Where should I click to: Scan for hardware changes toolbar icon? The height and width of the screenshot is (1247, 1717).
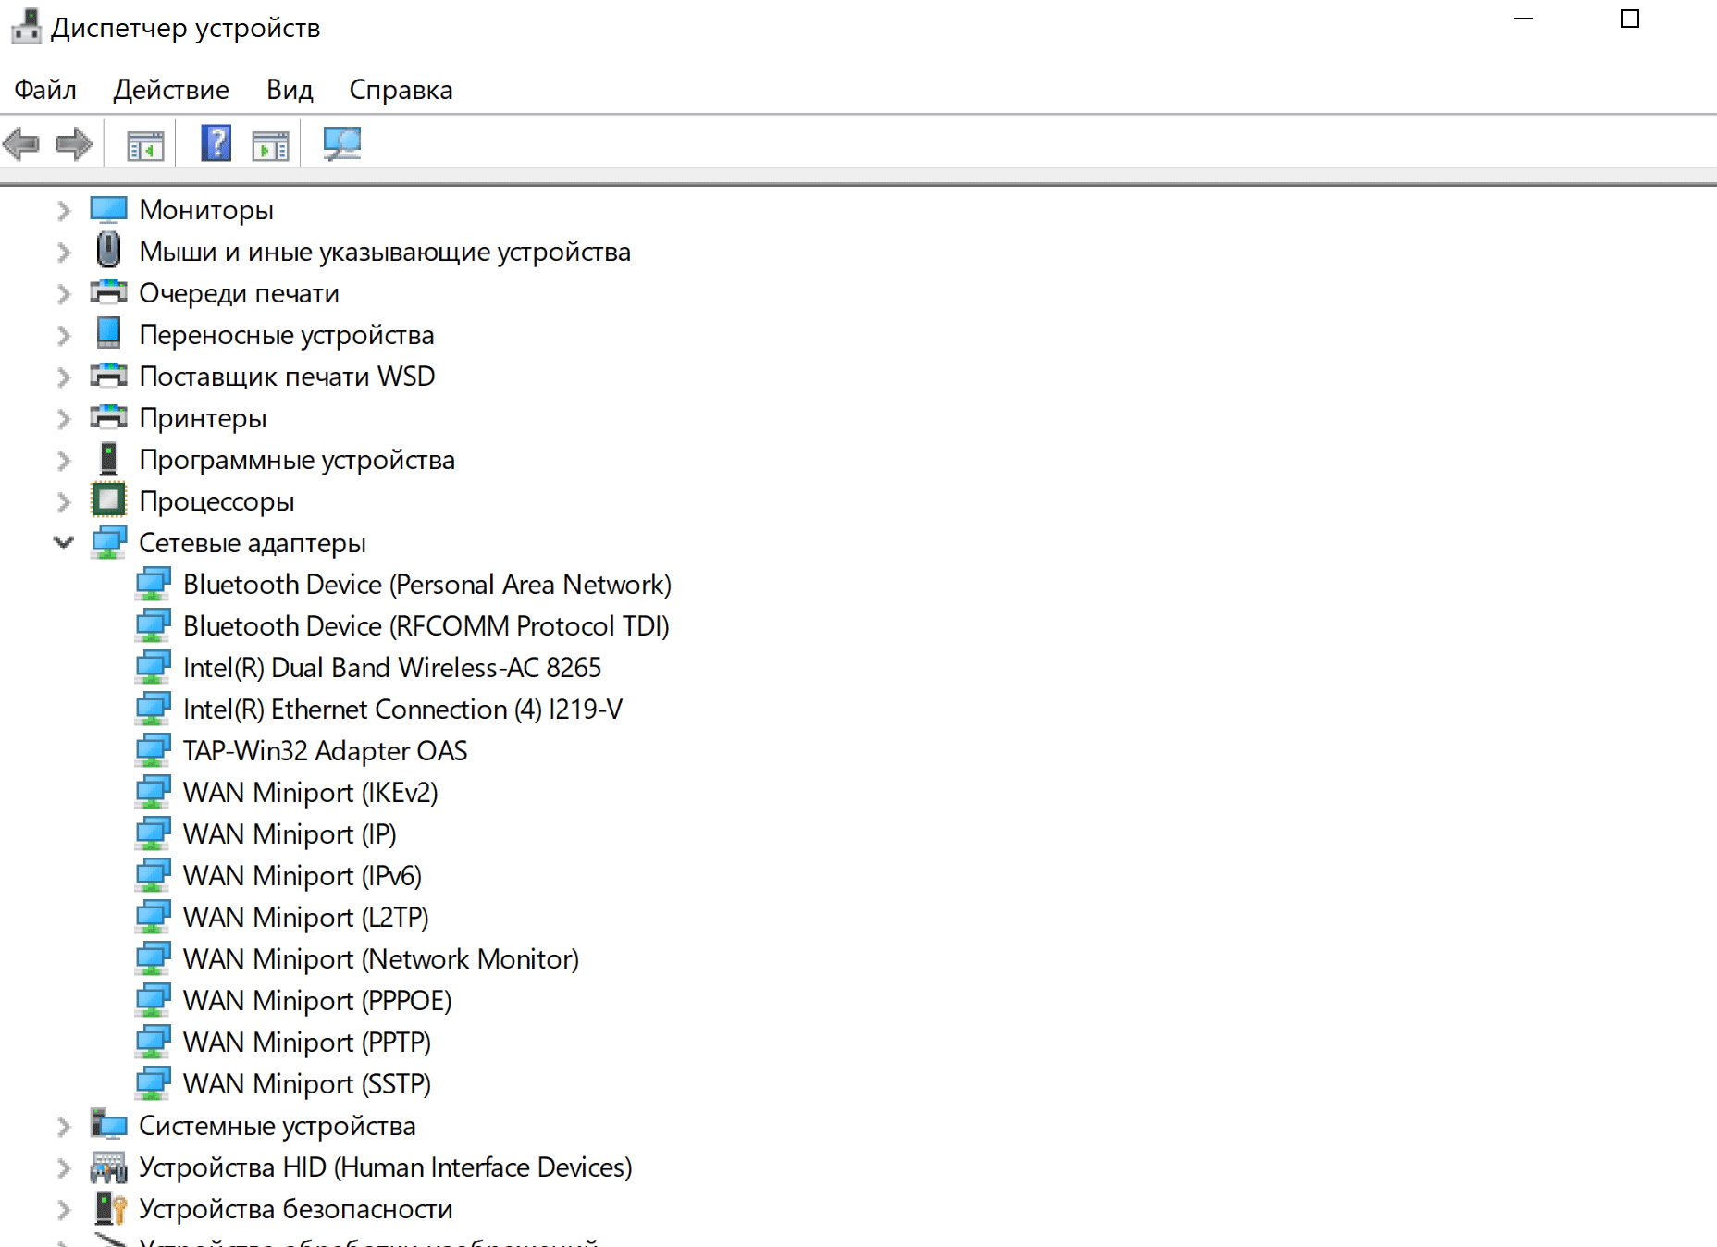342,143
